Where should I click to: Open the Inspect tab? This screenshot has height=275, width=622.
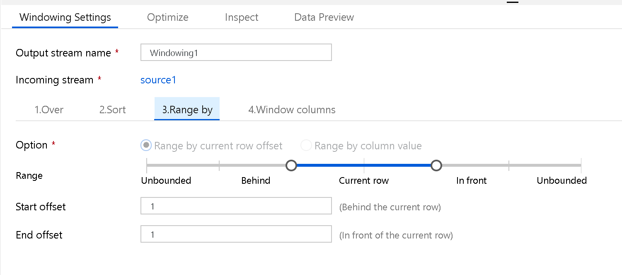click(x=242, y=17)
